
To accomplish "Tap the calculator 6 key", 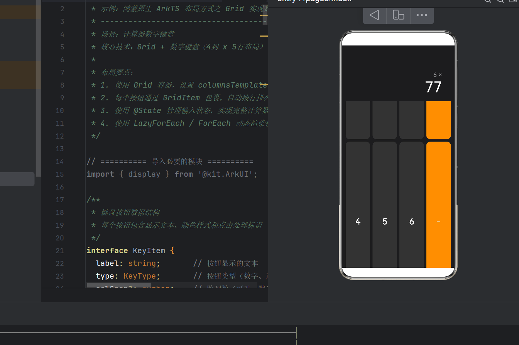I will click(x=412, y=205).
